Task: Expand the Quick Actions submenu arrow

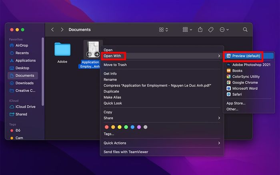Action: [x=219, y=143]
